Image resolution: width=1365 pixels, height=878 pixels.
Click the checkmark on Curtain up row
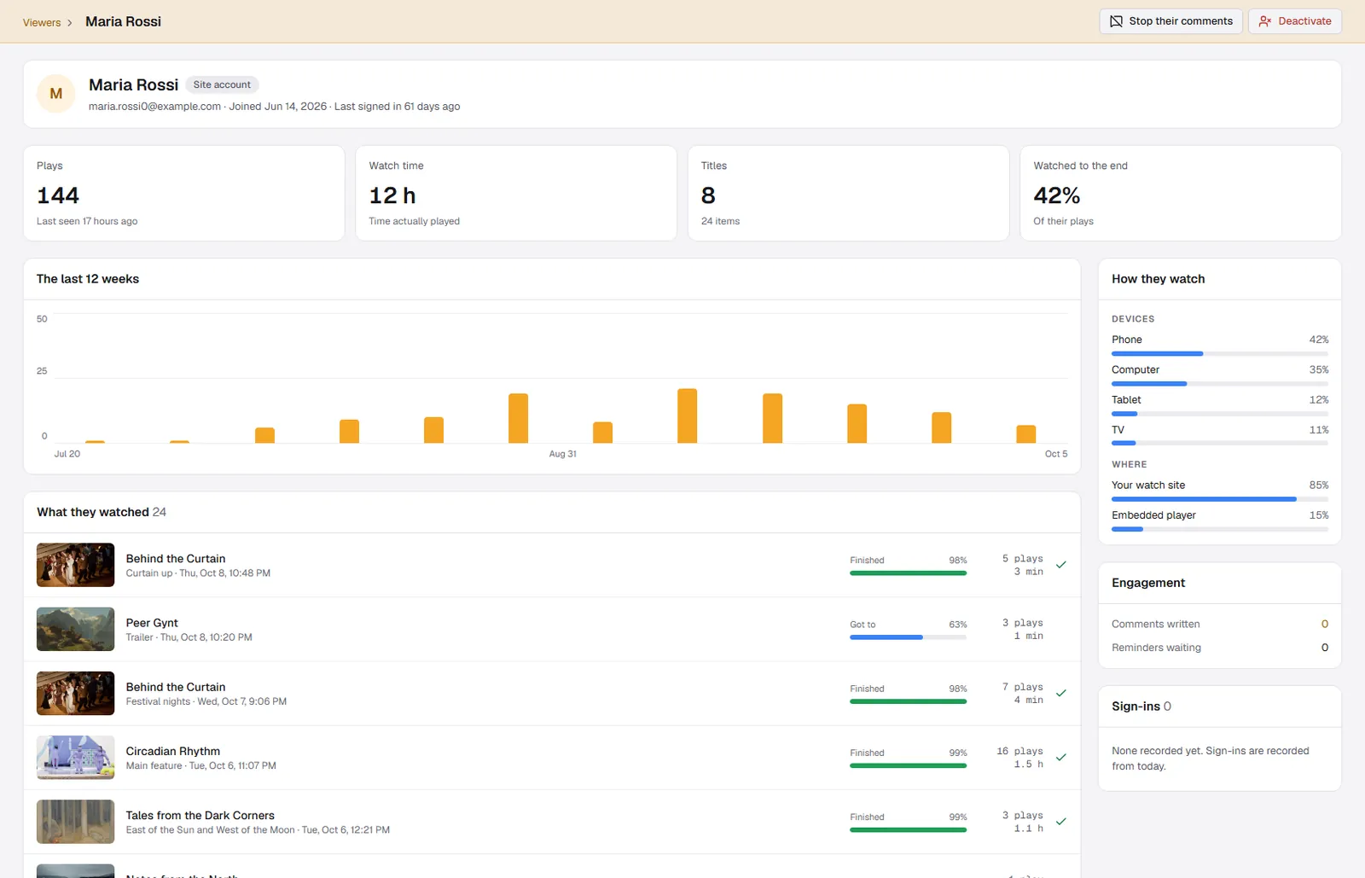(1061, 565)
